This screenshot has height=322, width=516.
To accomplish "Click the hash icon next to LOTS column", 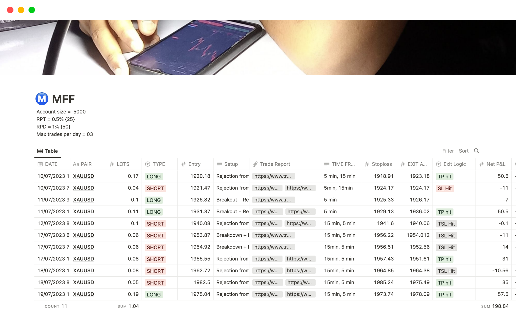I will click(x=112, y=164).
